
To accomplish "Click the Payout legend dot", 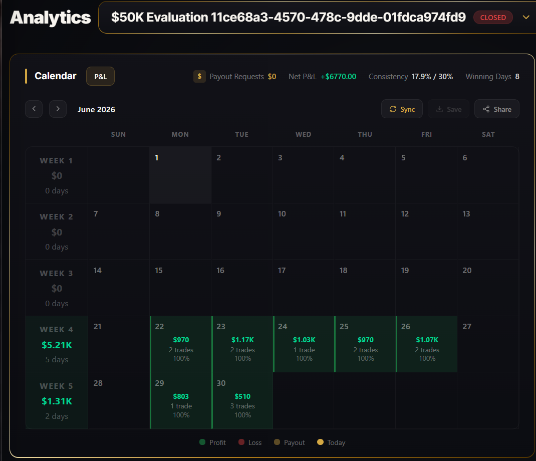I will [277, 442].
